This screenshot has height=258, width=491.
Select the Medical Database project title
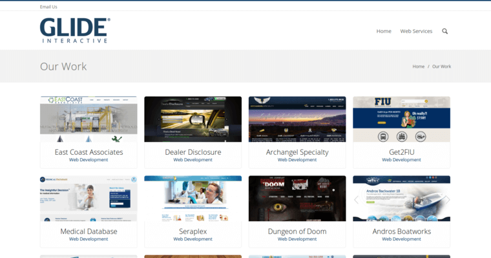click(x=89, y=231)
